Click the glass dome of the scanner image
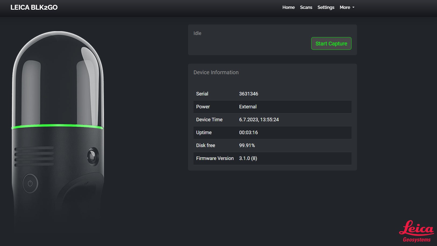The width and height of the screenshot is (437, 246). click(58, 78)
